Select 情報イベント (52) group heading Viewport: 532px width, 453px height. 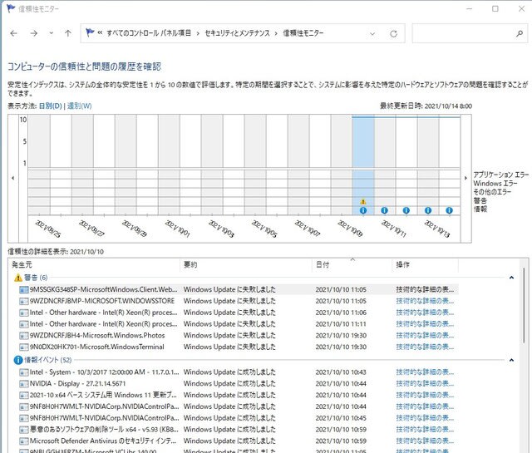48,360
